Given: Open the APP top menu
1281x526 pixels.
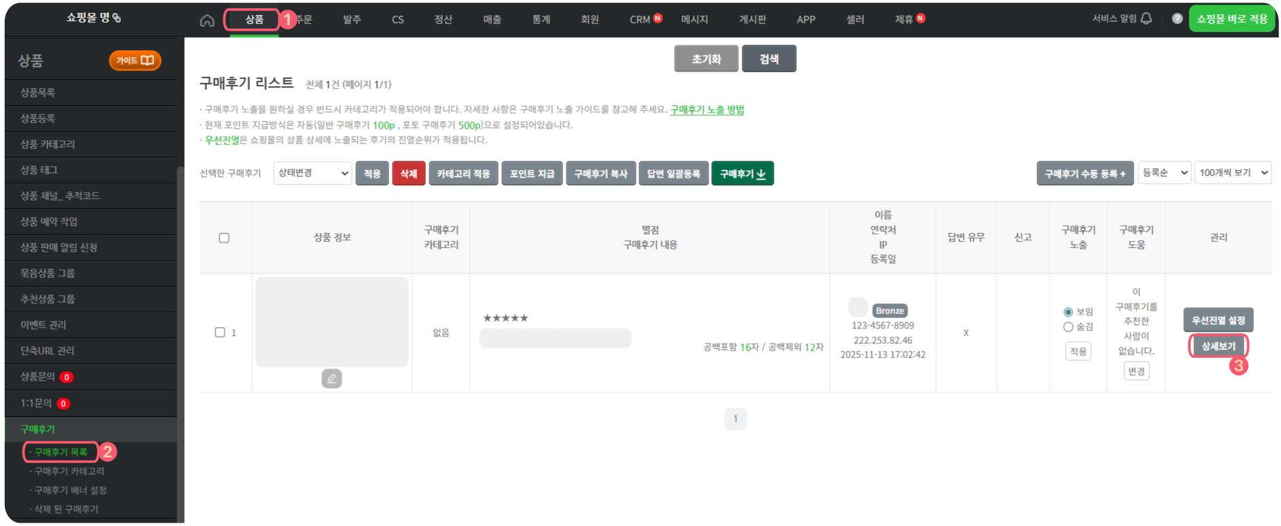Looking at the screenshot, I should click(x=806, y=20).
